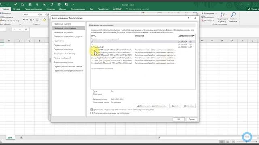Click 'Добавить новое расположение...' button
This screenshot has width=259, height=145.
[152, 106]
